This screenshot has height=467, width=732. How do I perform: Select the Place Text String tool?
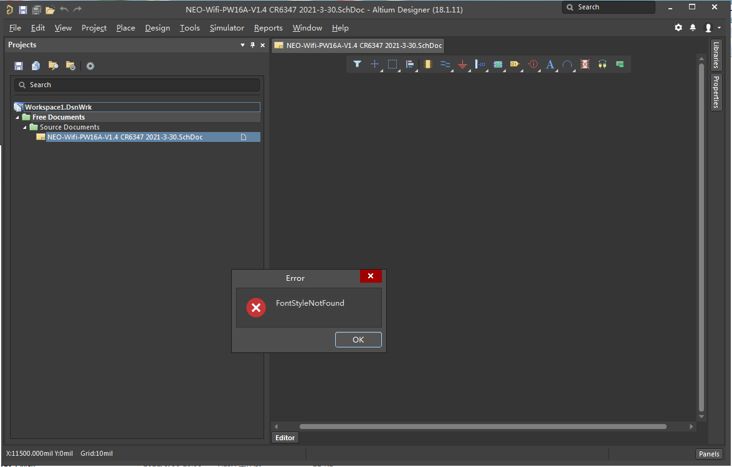(549, 64)
